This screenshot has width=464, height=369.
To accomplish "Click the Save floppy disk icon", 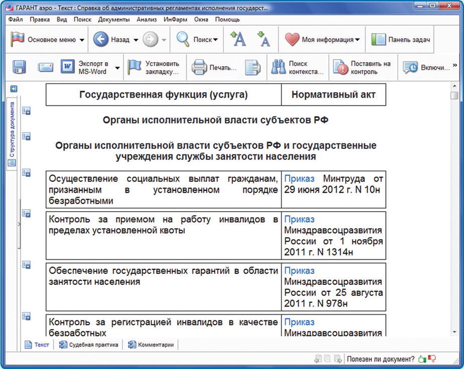I will click(19, 67).
